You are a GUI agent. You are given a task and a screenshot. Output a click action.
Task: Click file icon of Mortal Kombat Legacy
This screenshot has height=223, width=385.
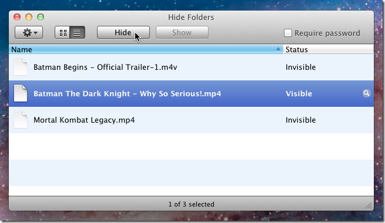[x=21, y=120]
